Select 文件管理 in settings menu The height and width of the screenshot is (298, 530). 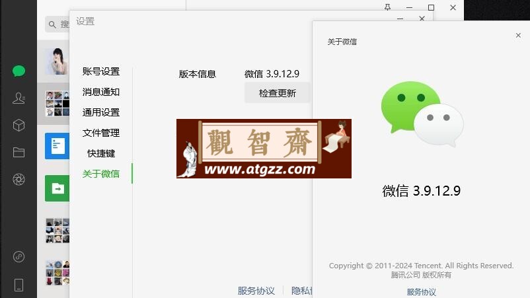(x=100, y=133)
